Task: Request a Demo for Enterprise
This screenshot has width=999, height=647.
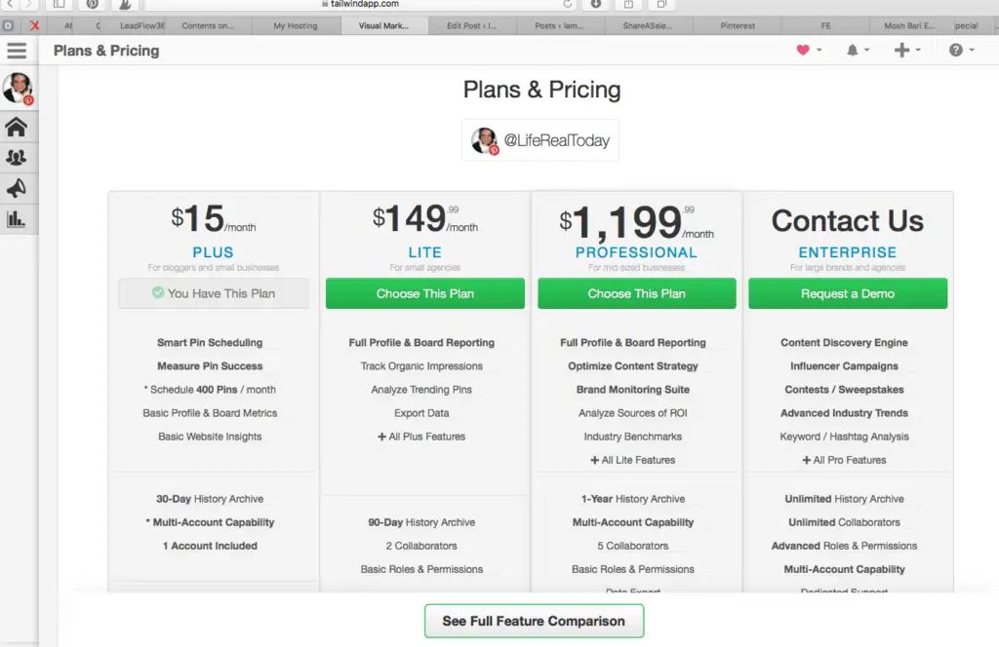Action: (848, 293)
